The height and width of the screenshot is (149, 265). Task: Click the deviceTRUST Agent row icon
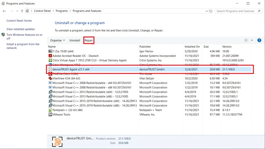(50, 69)
